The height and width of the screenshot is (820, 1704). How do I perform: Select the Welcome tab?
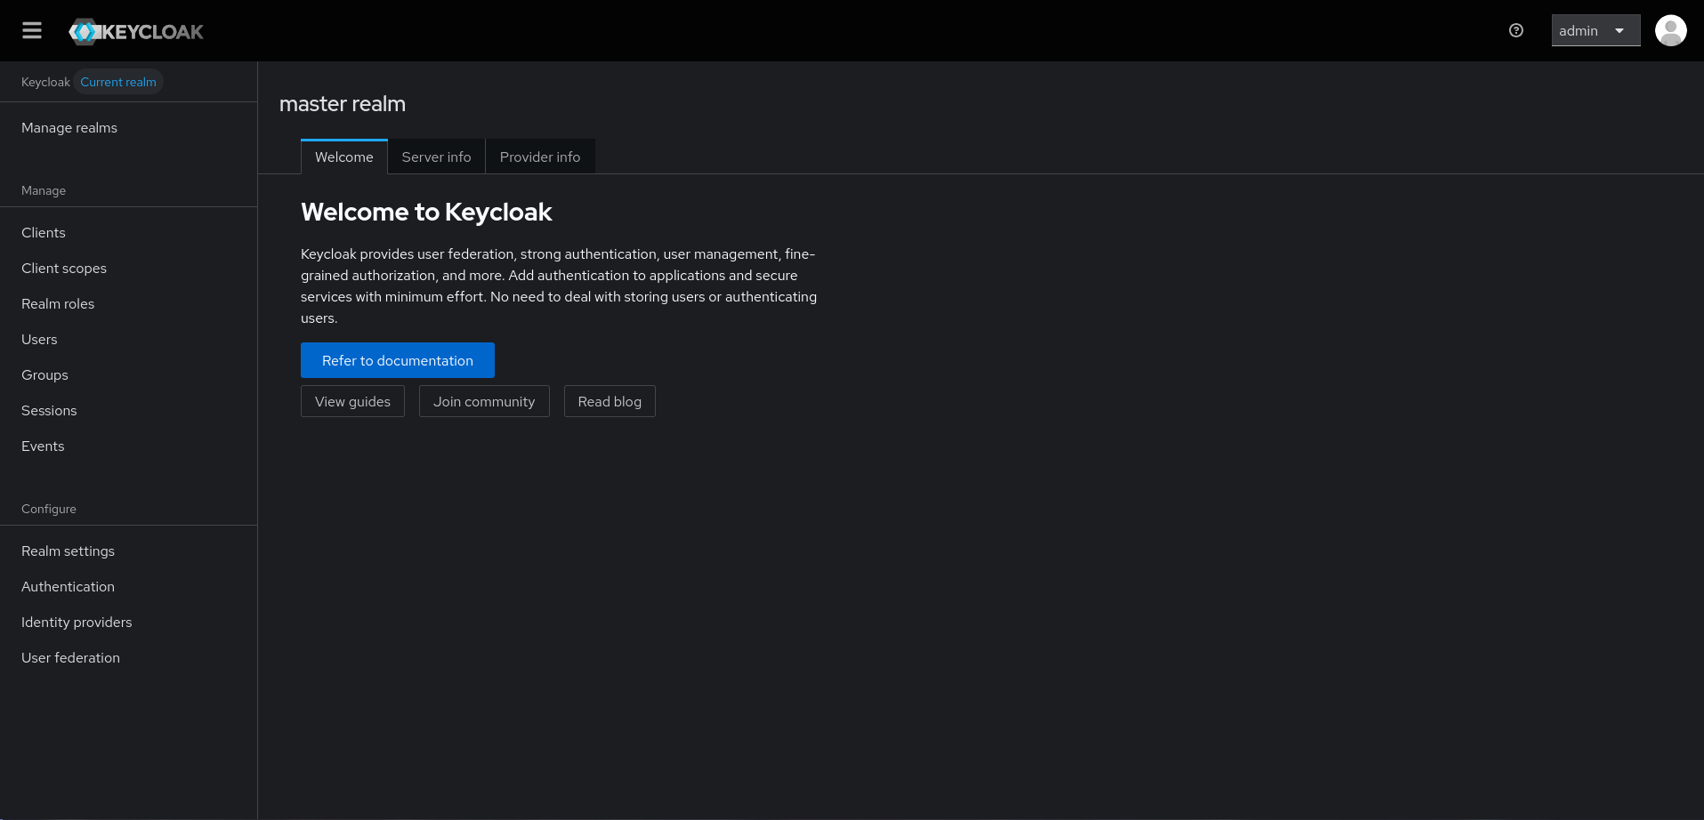click(344, 157)
